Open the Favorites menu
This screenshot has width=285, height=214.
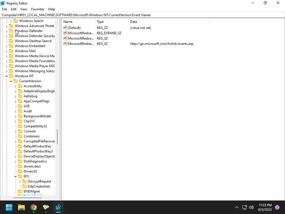pyautogui.click(x=38, y=9)
